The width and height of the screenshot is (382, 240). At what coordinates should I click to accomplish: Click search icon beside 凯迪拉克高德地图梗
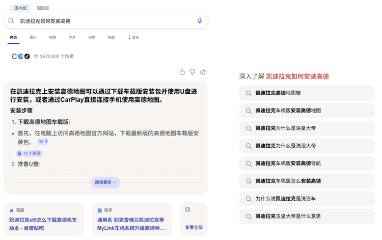249,93
